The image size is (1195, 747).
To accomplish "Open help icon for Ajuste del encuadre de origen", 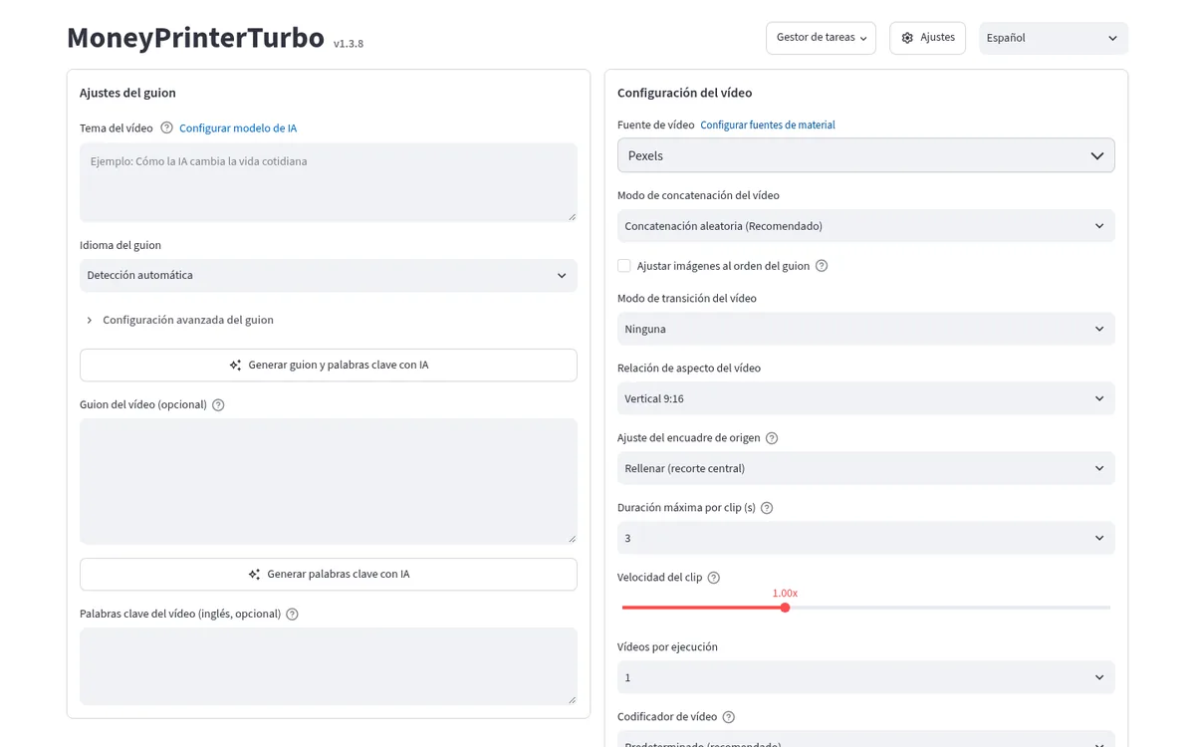I will tap(772, 438).
